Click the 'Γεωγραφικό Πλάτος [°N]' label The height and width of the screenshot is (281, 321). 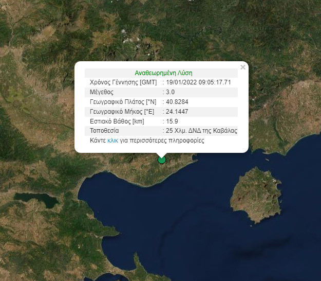pyautogui.click(x=122, y=102)
